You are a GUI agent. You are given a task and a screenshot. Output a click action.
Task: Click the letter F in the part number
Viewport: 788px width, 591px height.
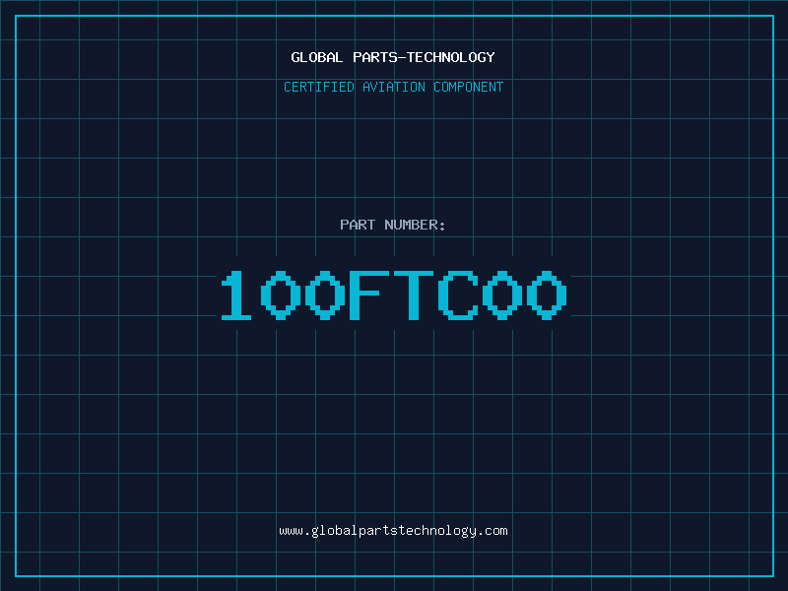(x=369, y=295)
